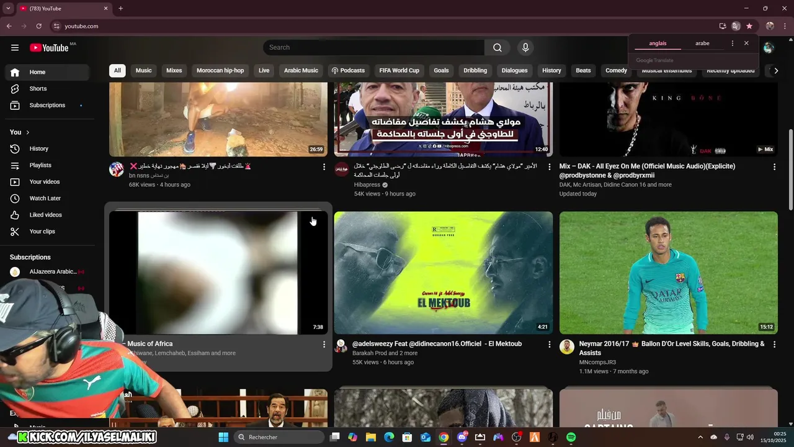Open the Hibapress channel link

coord(367,185)
